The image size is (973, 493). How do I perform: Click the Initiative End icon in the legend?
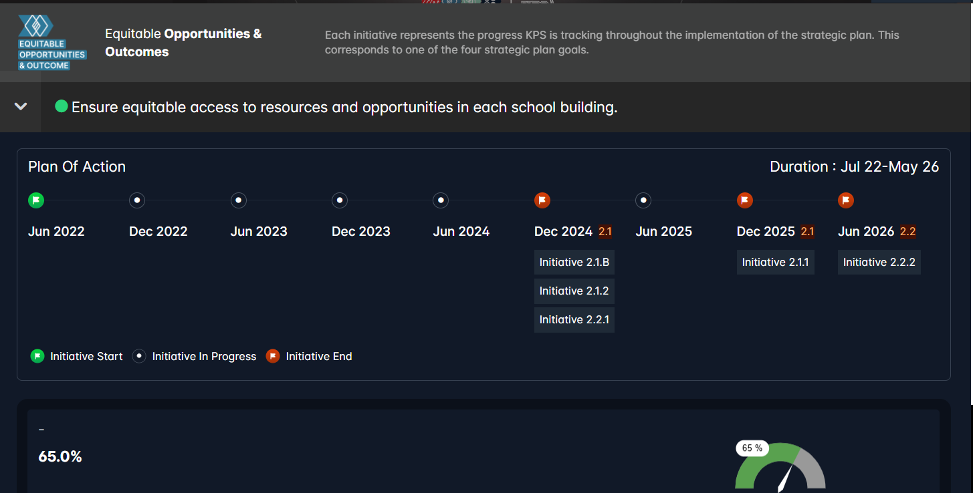coord(273,356)
